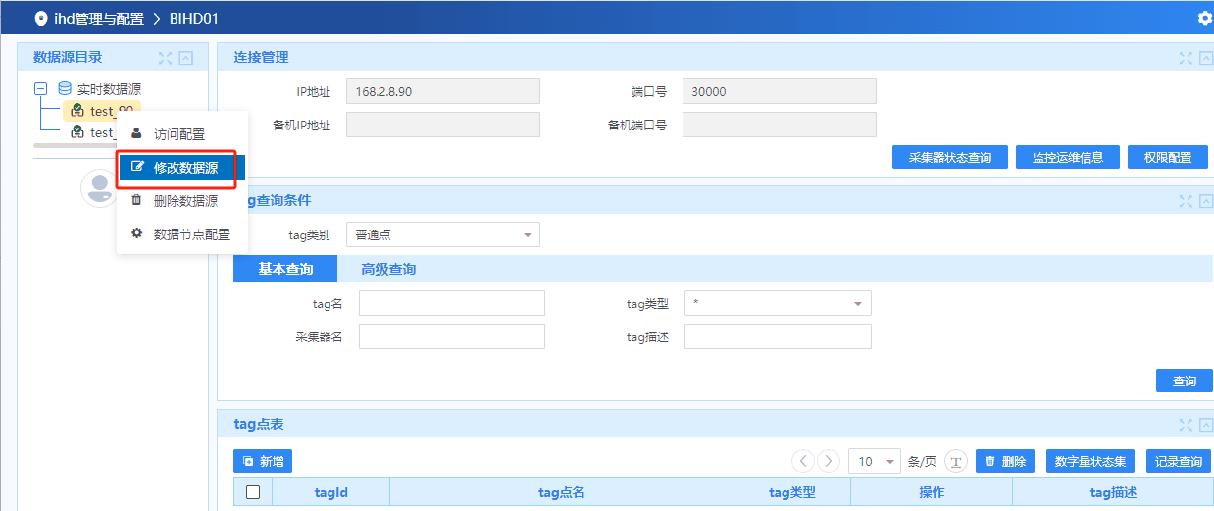Screen dimensions: 1214x511
Task: Toggle the select-all checkbox in table header
Action: [x=253, y=492]
